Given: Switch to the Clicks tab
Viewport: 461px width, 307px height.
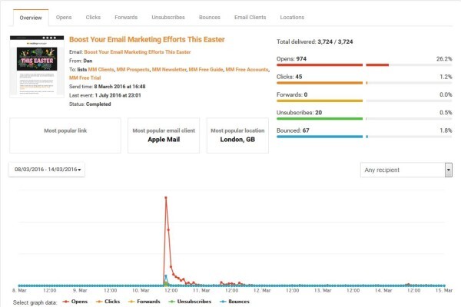Looking at the screenshot, I should (93, 18).
